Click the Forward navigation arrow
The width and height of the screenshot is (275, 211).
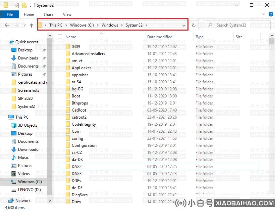(16, 25)
